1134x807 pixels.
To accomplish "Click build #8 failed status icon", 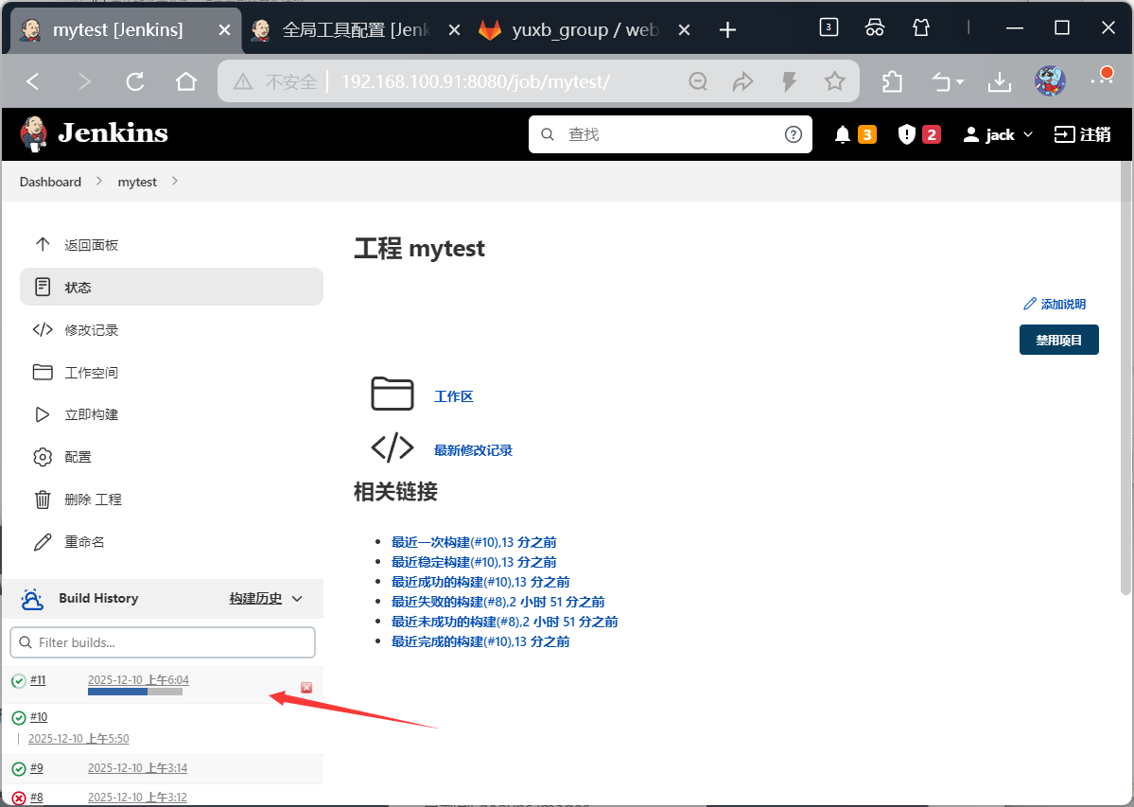I will coord(19,798).
